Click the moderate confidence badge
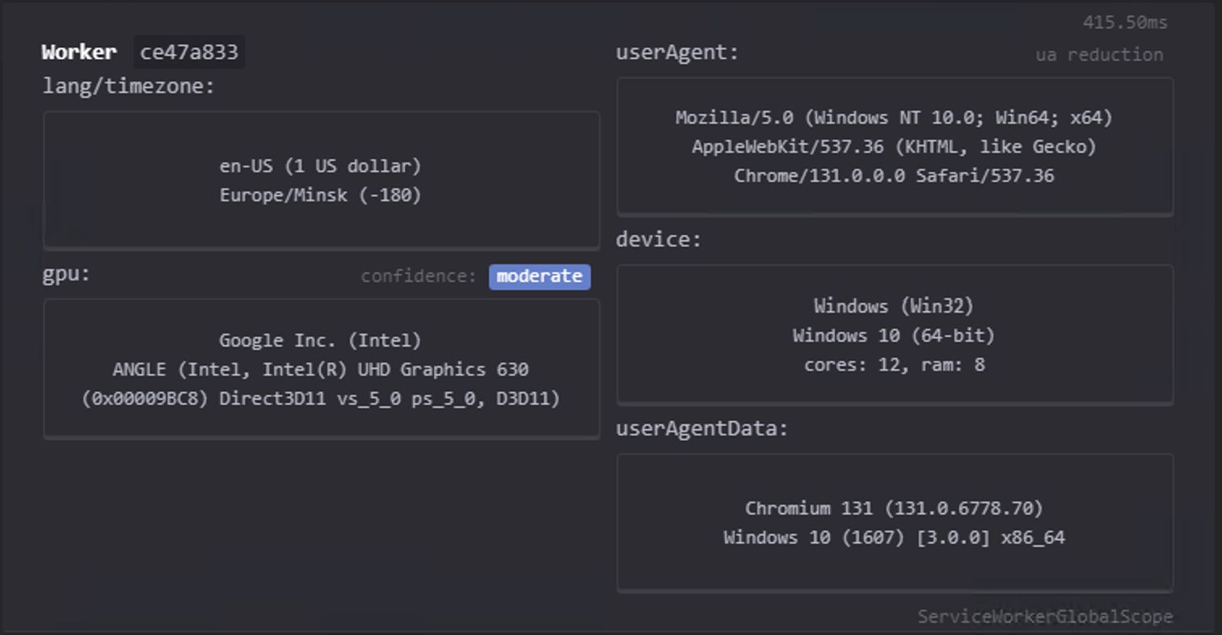Image resolution: width=1222 pixels, height=635 pixels. click(539, 276)
